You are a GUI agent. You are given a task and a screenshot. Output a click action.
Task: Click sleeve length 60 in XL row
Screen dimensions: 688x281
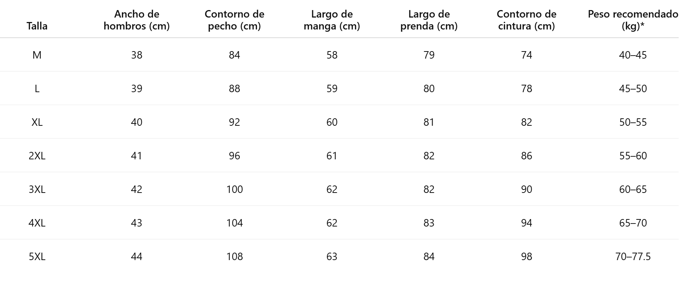(x=332, y=122)
